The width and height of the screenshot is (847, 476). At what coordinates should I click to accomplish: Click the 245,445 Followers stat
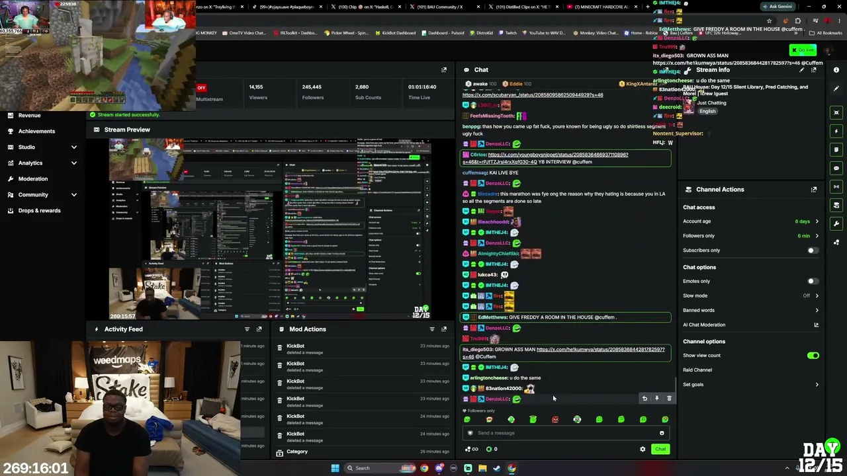point(312,93)
